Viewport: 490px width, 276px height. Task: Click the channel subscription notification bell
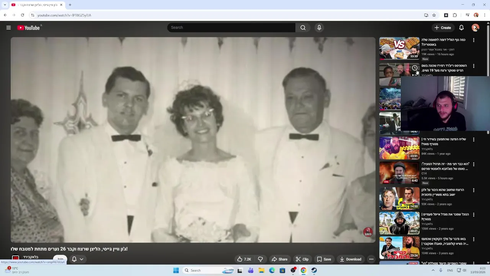pyautogui.click(x=74, y=259)
